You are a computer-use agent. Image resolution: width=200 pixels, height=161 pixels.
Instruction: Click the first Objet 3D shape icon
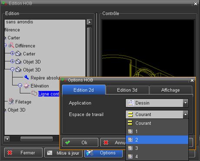[x=19, y=62]
